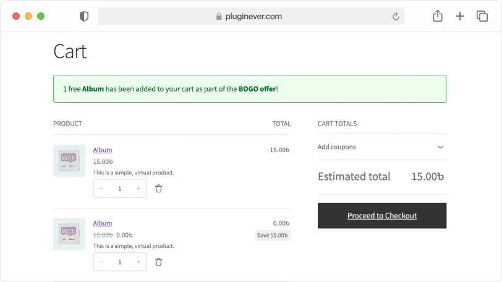Screen dimensions: 502x282
Task: Click the free Album product thumbnail
Action: pos(69,234)
